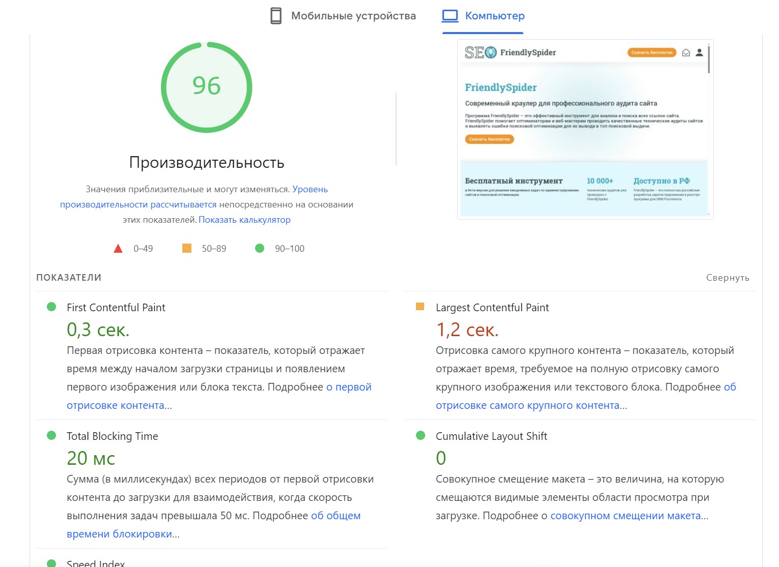Switch to the Мобильные устройства tab
This screenshot has width=779, height=567.
tap(353, 16)
